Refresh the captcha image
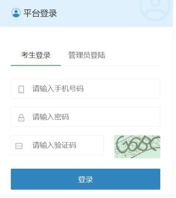Screen dimensions: 176x198 (x=137, y=147)
